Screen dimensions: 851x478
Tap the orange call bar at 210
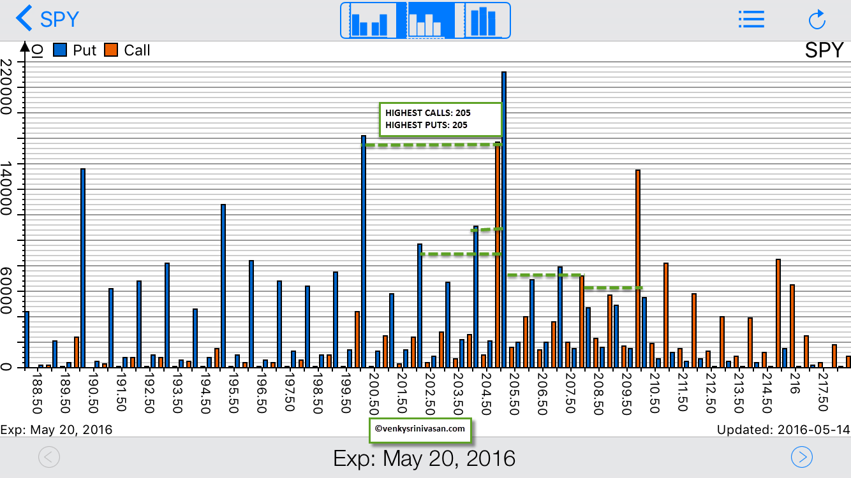point(638,269)
